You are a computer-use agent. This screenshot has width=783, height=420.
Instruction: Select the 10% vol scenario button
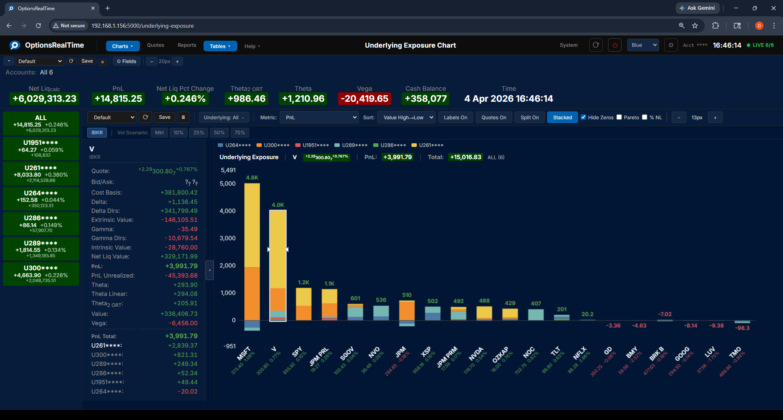coord(179,133)
